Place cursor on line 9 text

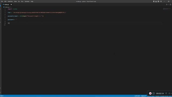(x=8, y=23)
